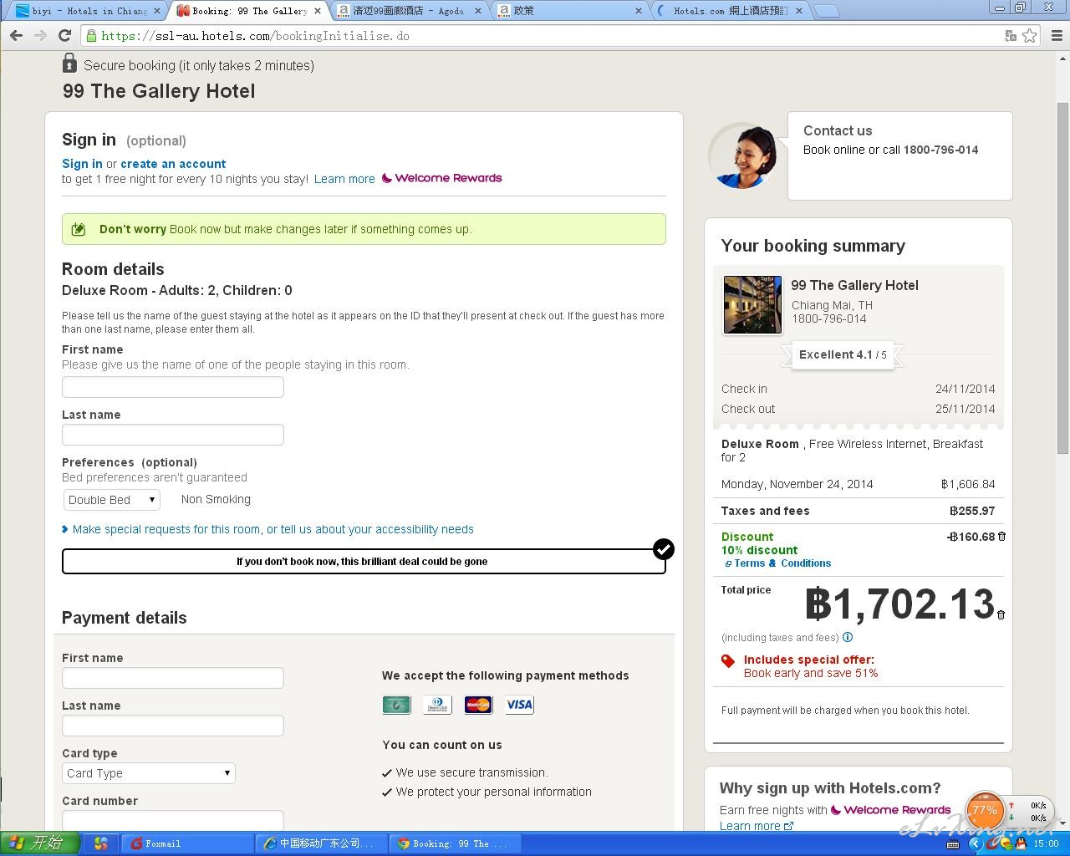Viewport: 1070px width, 856px height.
Task: Open the Chrome menu
Action: pos(1056,36)
